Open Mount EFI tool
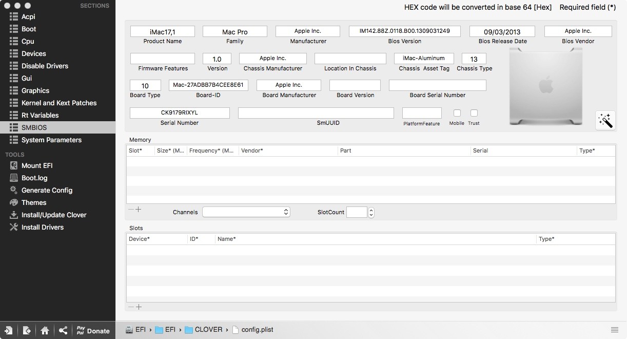The height and width of the screenshot is (339, 627). tap(37, 165)
